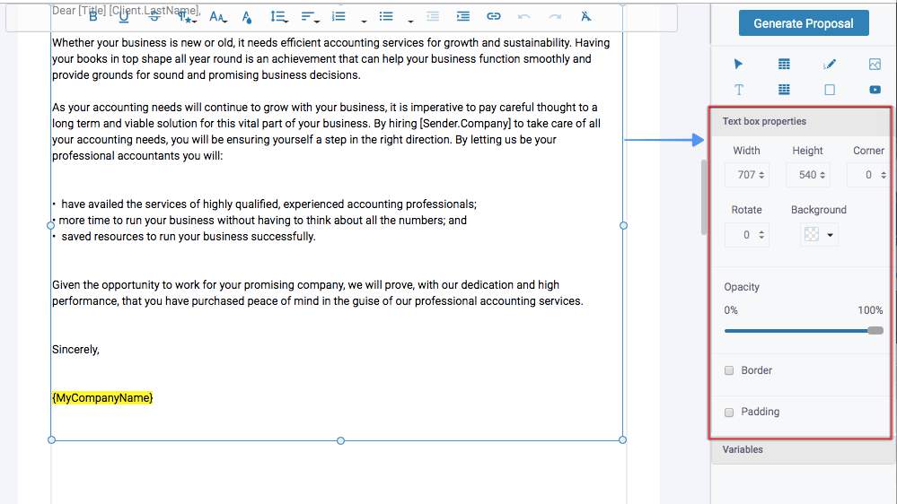Click the Width field showing 707
897x504 pixels.
pos(746,175)
